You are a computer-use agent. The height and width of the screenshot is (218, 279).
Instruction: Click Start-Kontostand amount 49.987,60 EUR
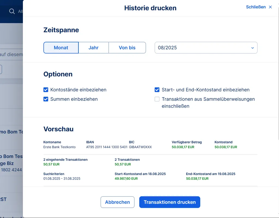126,178
